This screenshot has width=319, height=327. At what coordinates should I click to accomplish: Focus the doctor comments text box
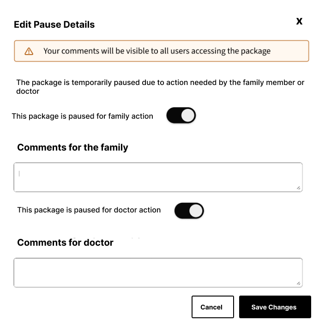(x=157, y=272)
